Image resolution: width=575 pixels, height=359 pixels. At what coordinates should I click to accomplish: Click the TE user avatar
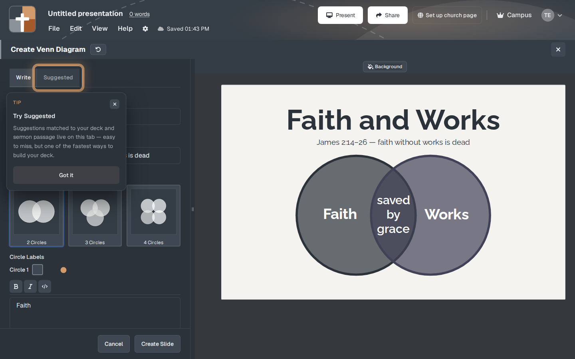[x=547, y=15]
